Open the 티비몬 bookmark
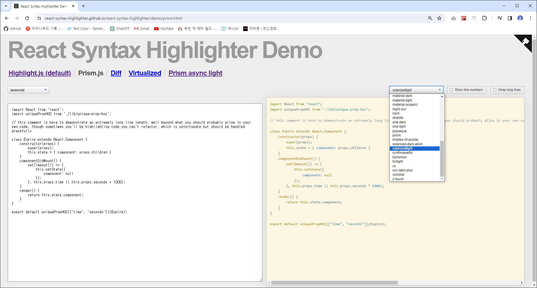 [261, 29]
